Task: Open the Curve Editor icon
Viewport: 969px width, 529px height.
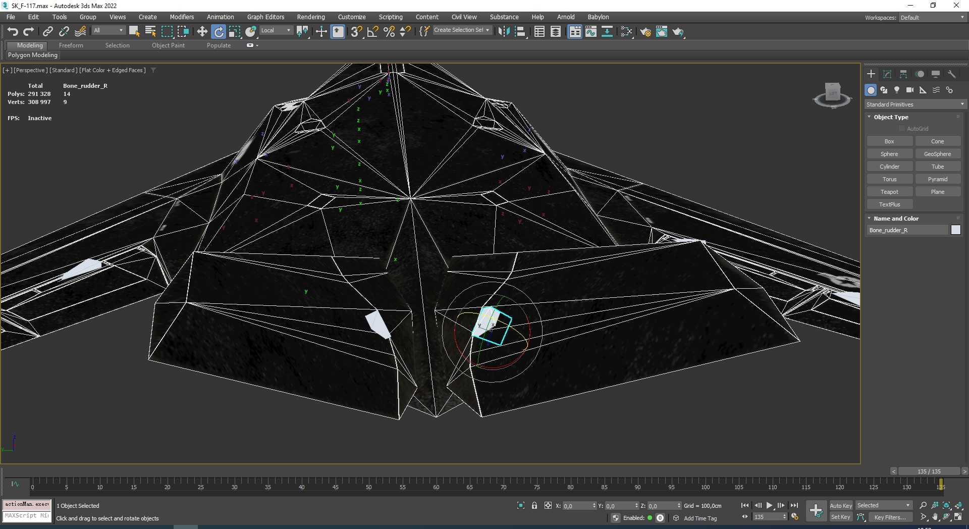Action: tap(591, 32)
